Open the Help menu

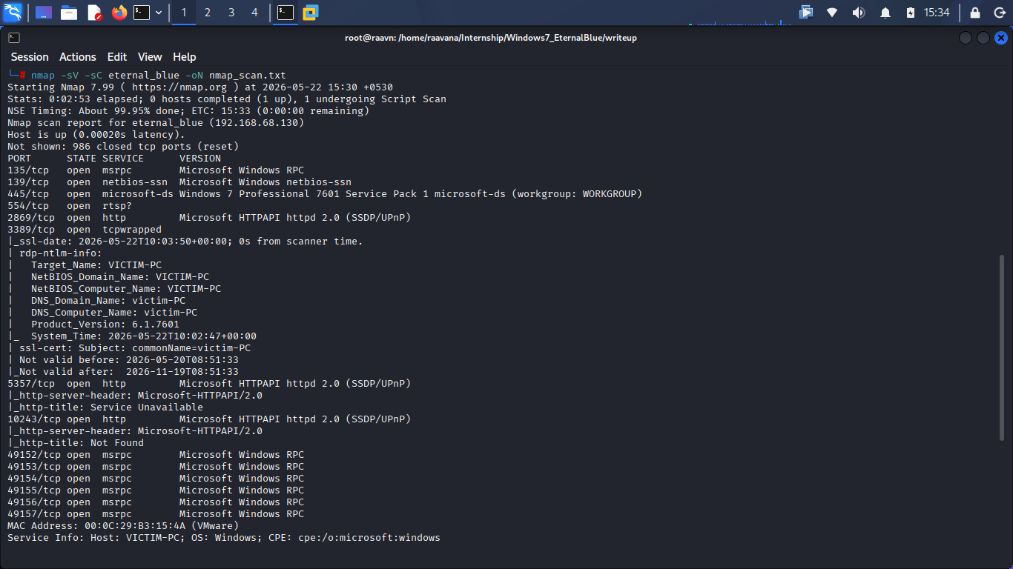click(185, 57)
